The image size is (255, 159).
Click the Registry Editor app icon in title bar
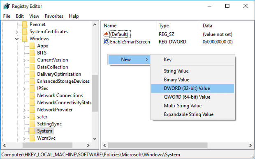tap(7, 6)
